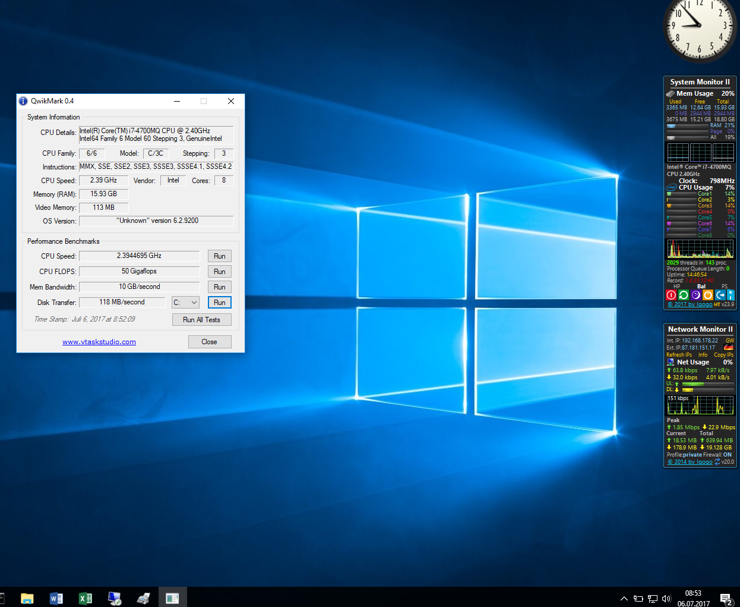
Task: Run the CPU Speed benchmark
Action: (x=219, y=256)
